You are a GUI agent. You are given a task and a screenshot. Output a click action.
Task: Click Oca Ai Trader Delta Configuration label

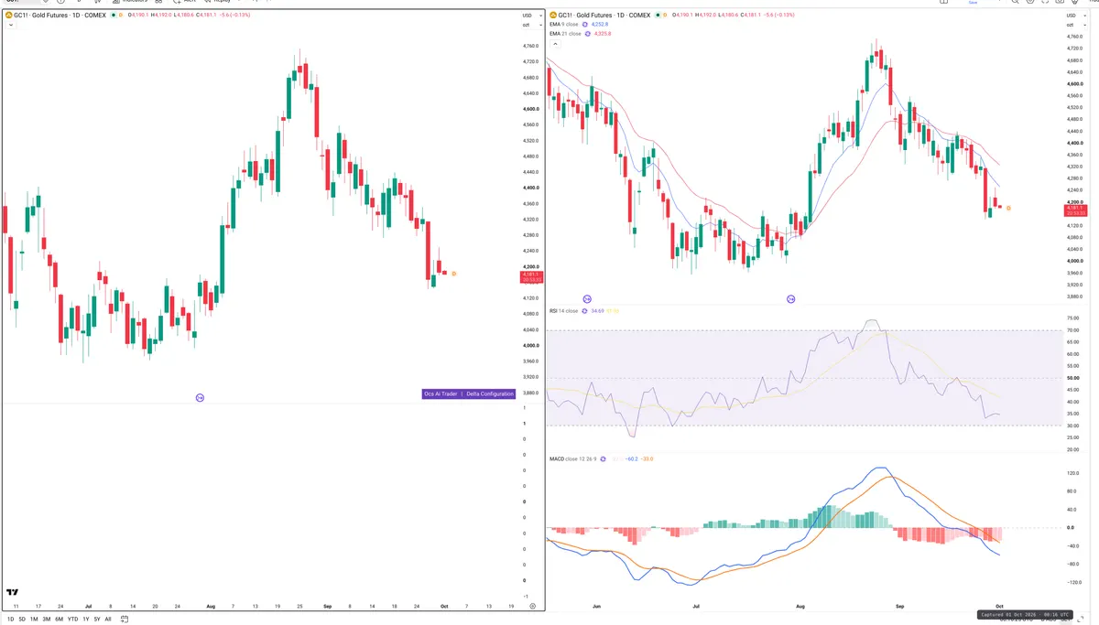click(x=469, y=393)
